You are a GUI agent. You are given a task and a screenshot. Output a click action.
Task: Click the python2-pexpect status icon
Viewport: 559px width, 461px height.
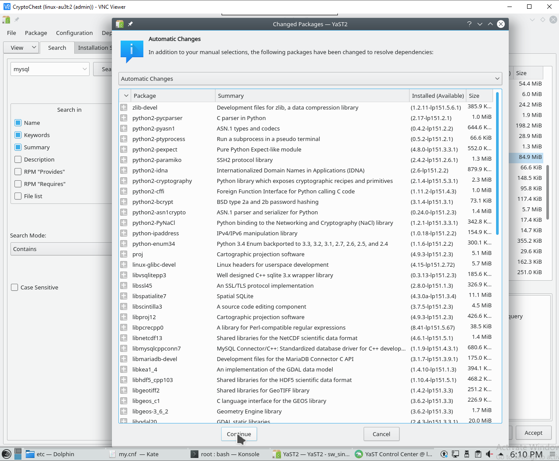pos(124,149)
